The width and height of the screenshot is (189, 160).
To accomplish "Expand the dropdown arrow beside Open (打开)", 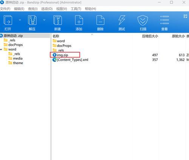I will tap(20, 20).
